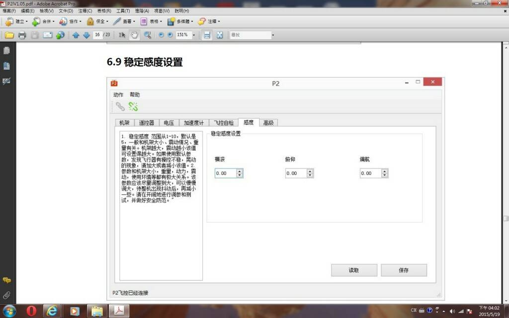This screenshot has width=509, height=318.
Task: Open the 編輯(E) menu
Action: [x=28, y=11]
